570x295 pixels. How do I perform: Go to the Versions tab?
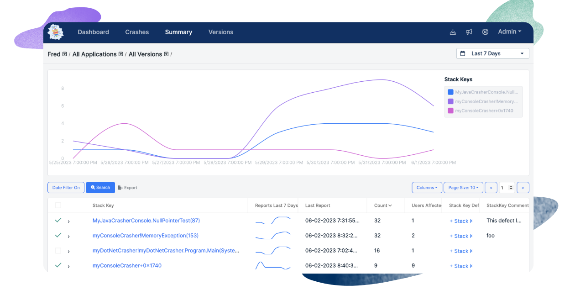click(221, 32)
